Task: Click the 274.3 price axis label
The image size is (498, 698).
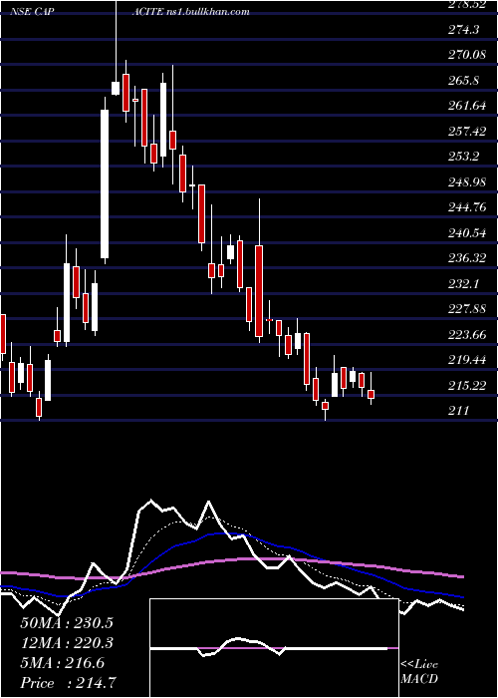Action: click(463, 30)
